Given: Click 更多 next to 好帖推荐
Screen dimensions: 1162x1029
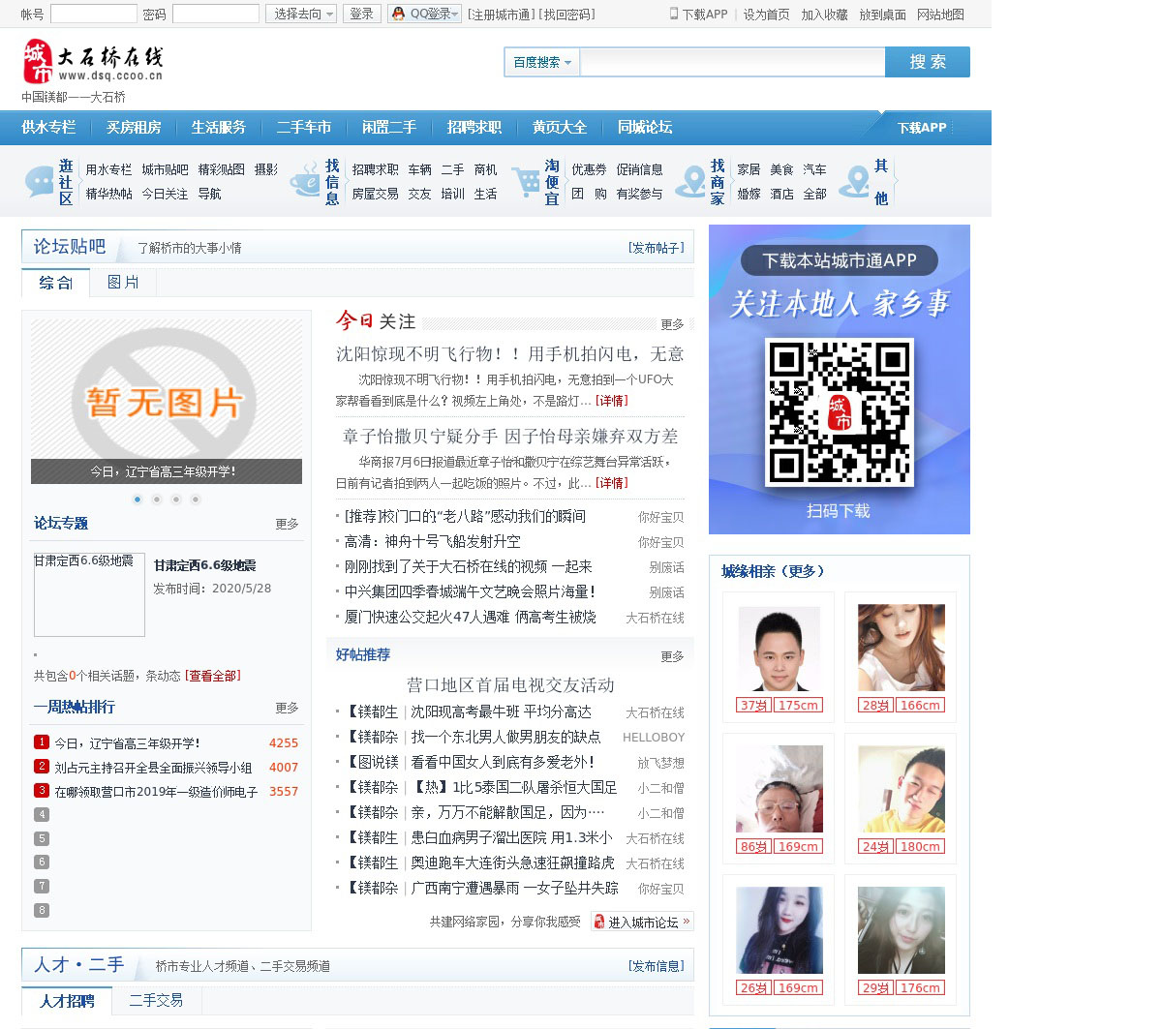Looking at the screenshot, I should [x=672, y=656].
